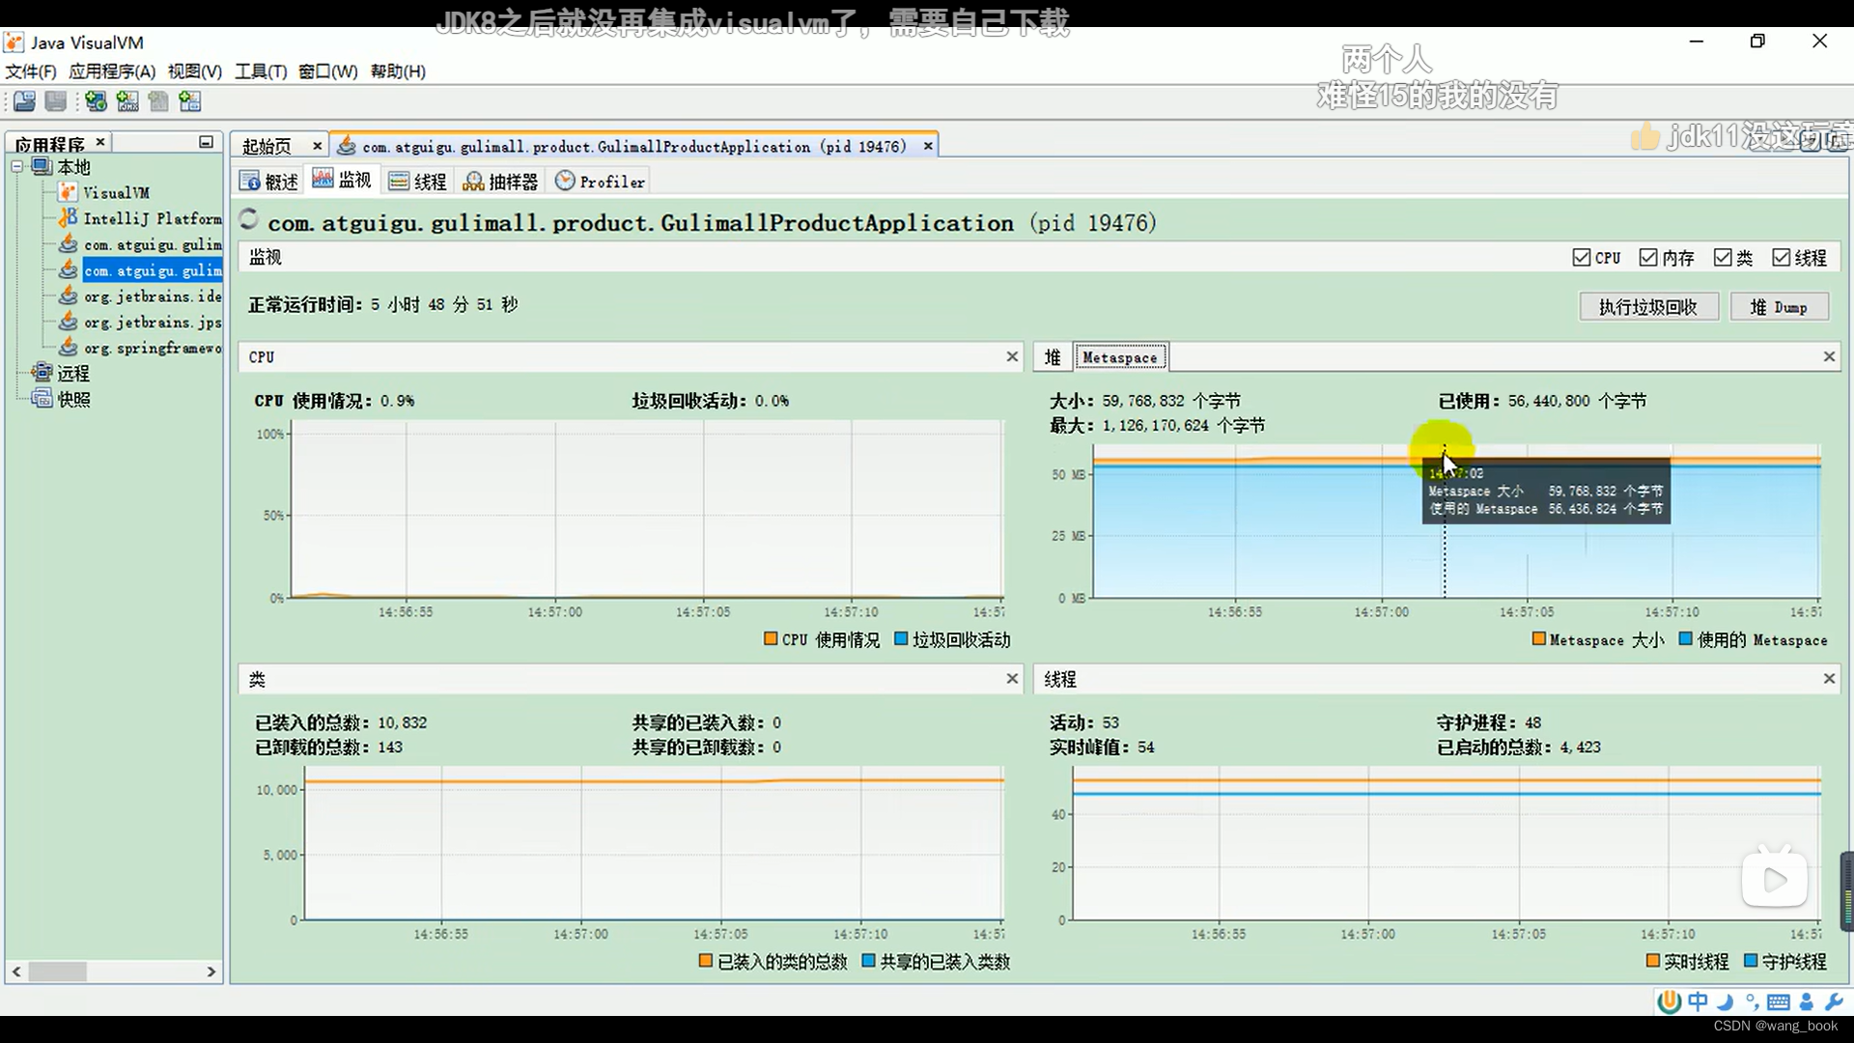The image size is (1854, 1043).
Task: Click the last toolbar icon with grid
Action: (190, 101)
